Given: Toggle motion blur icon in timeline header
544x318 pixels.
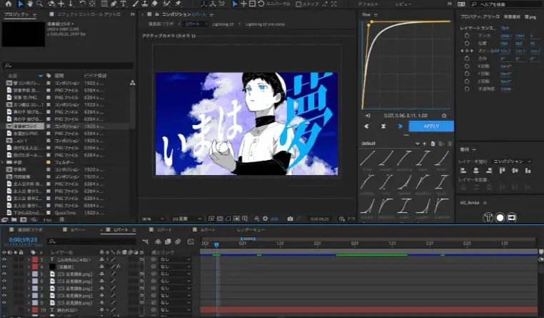Looking at the screenshot, I should coord(178,242).
